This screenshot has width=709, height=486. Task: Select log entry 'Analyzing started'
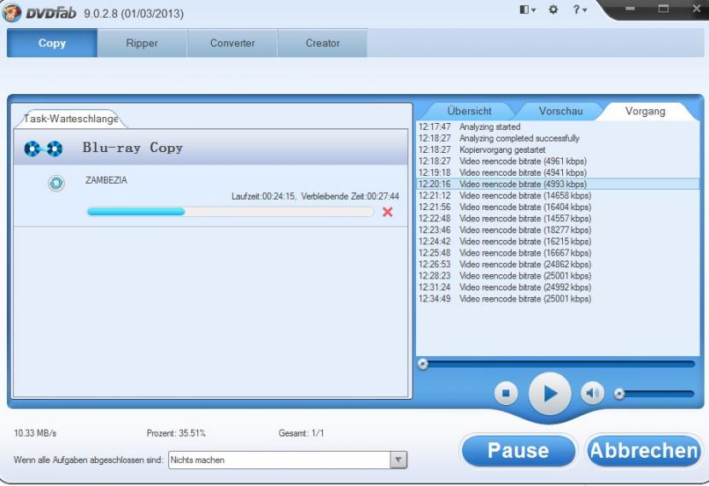click(x=557, y=126)
